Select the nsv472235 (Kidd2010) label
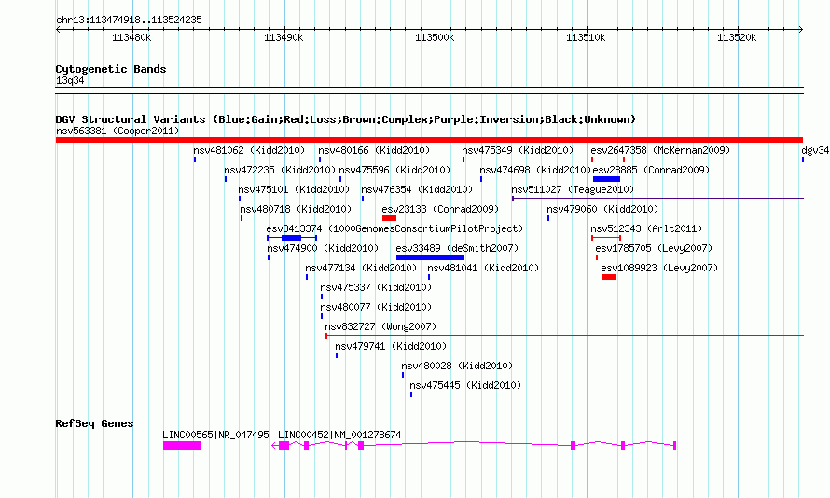This screenshot has width=830, height=498. tap(280, 170)
